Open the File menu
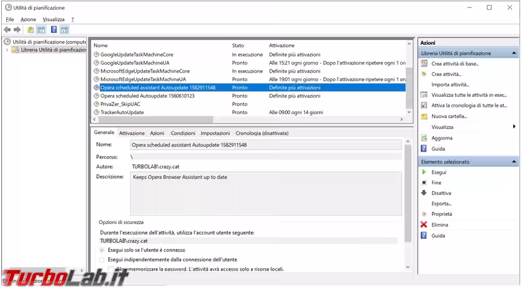 pyautogui.click(x=10, y=19)
